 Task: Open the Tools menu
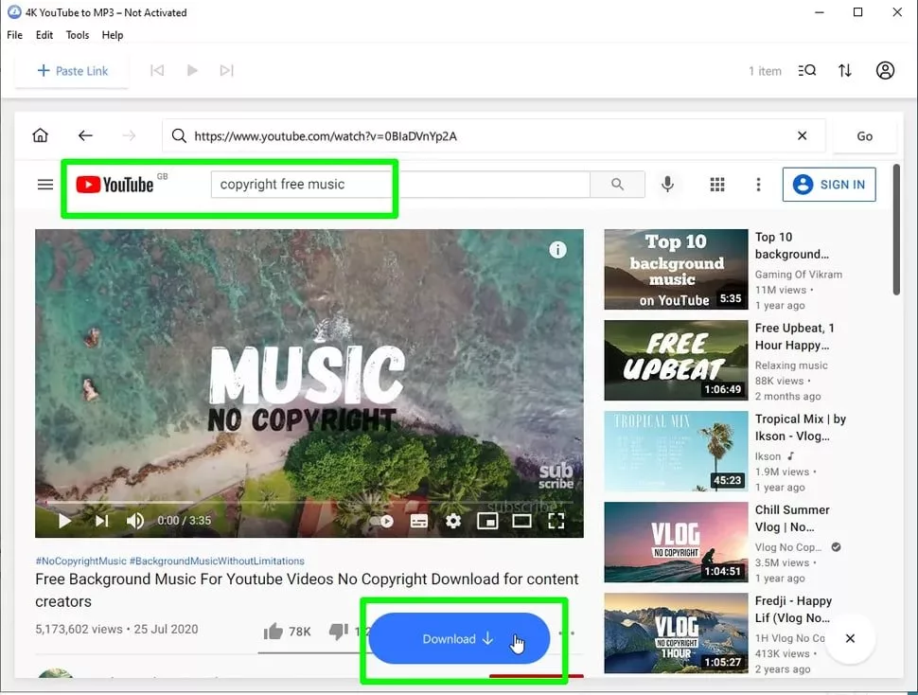77,35
